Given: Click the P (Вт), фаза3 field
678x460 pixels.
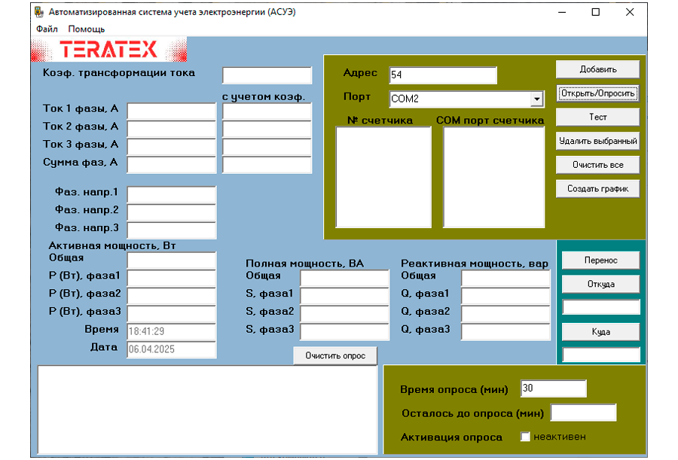Looking at the screenshot, I should click(x=172, y=314).
